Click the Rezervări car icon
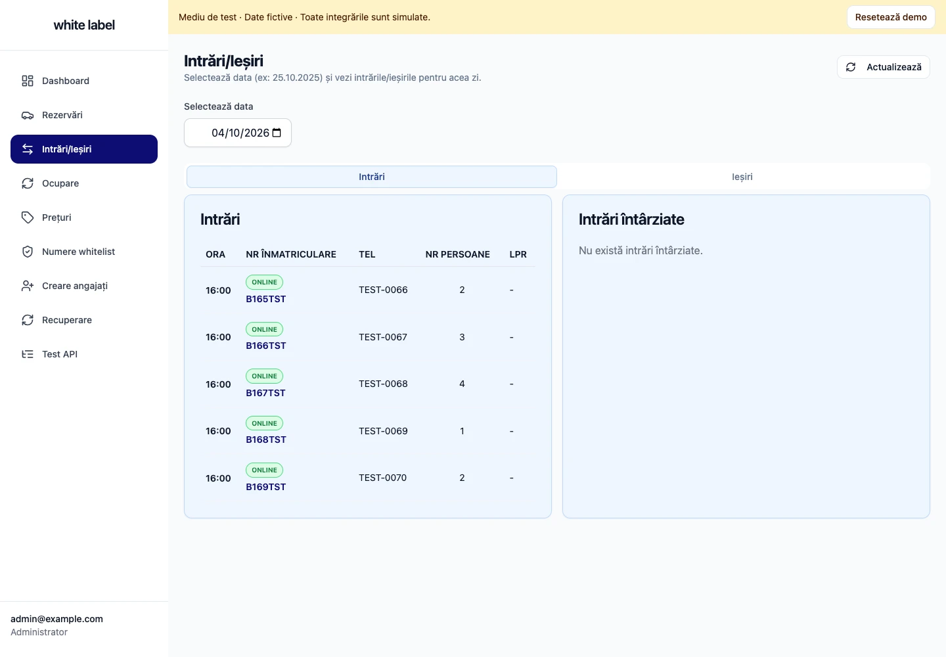The width and height of the screenshot is (946, 657). coord(28,115)
